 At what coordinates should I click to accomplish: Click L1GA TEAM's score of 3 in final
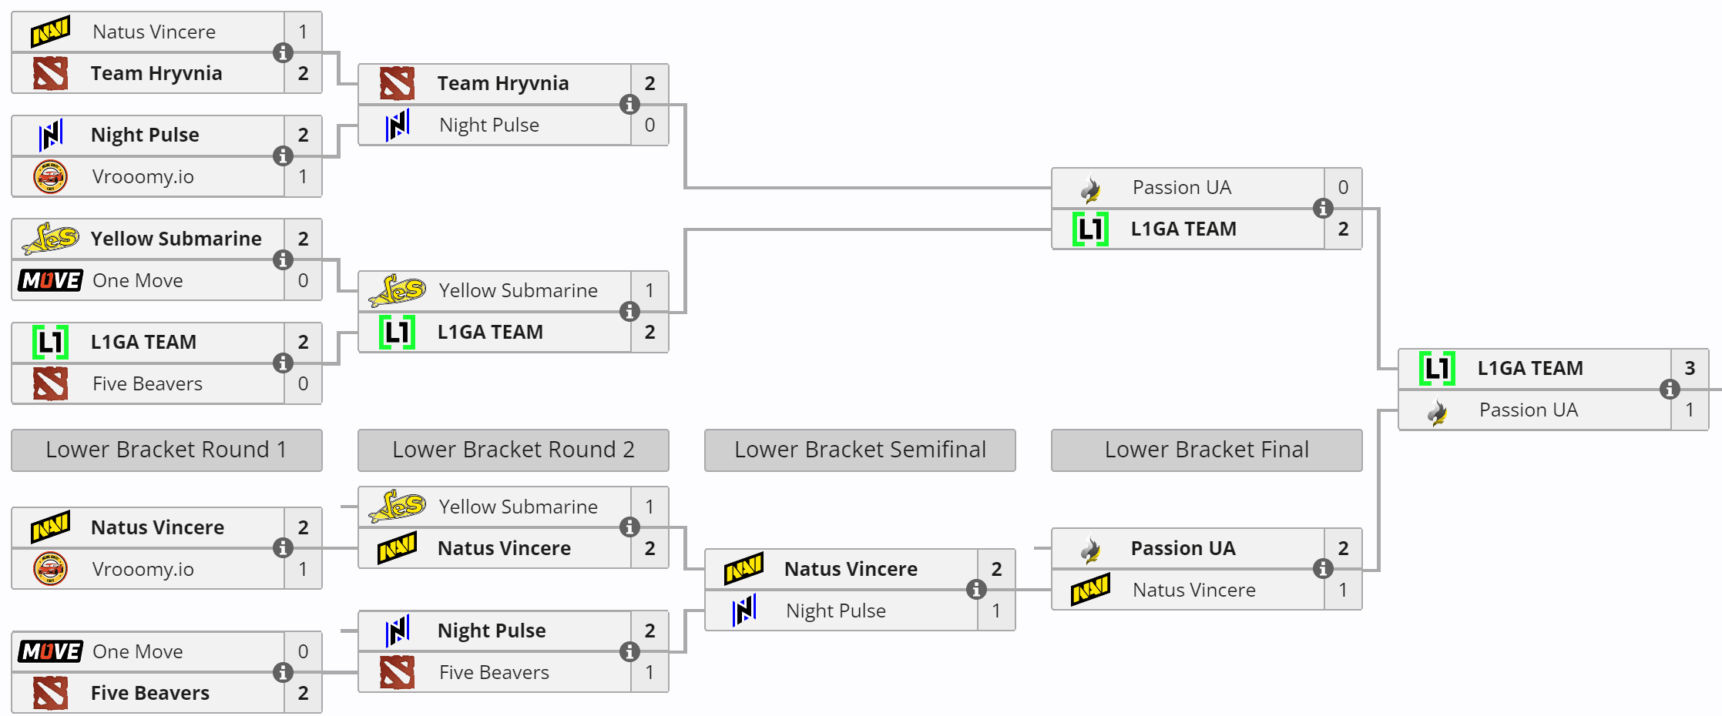pyautogui.click(x=1689, y=368)
